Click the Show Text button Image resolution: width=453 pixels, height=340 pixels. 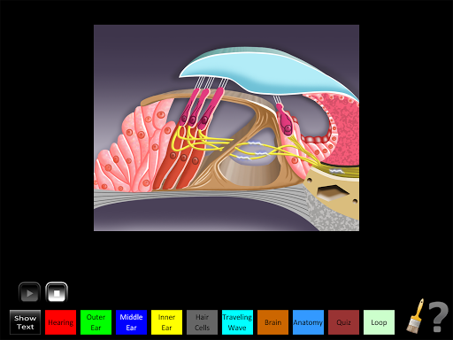point(25,322)
